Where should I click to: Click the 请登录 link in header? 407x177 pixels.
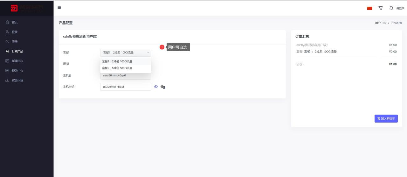(400, 8)
